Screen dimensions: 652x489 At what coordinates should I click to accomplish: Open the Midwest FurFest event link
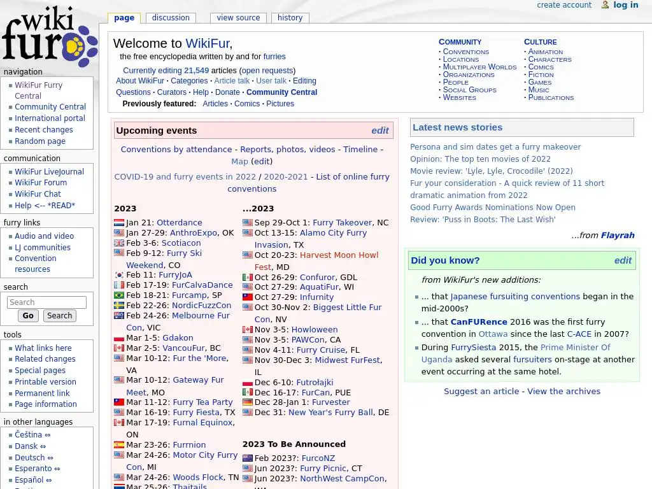point(348,360)
